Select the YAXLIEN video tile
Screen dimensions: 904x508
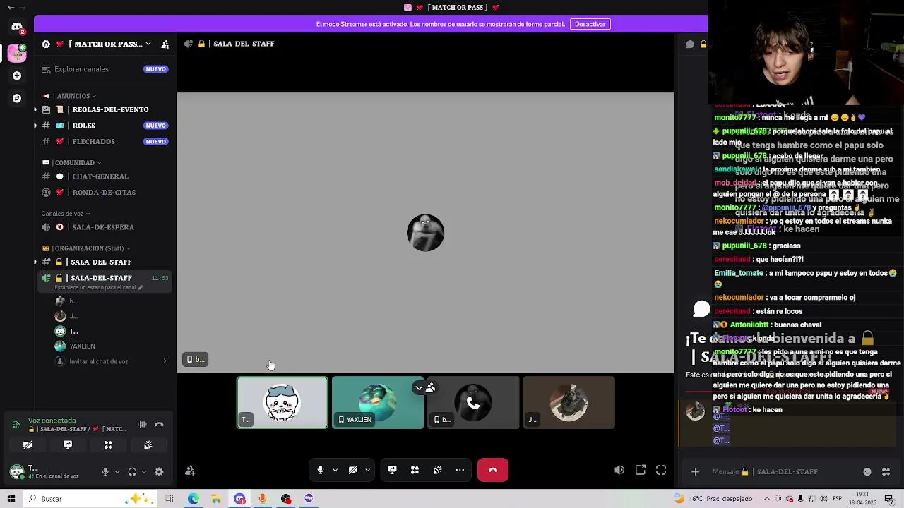tap(378, 403)
